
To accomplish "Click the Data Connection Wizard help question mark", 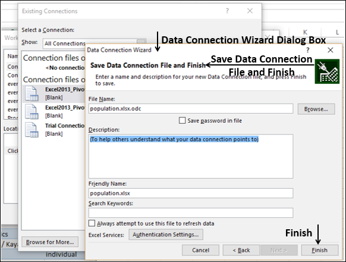I will [x=307, y=50].
